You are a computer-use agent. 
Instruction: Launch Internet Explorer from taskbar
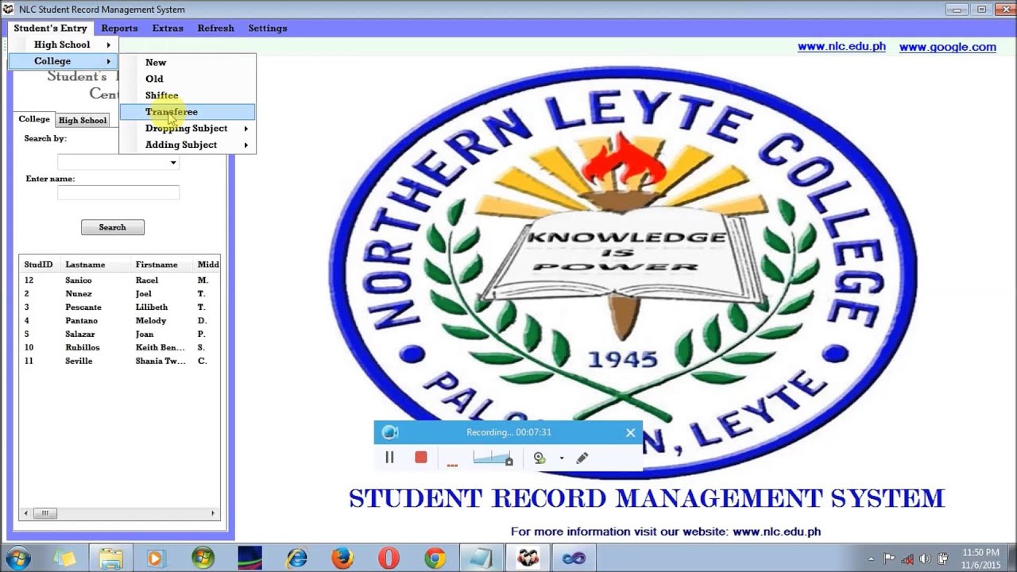[x=296, y=558]
